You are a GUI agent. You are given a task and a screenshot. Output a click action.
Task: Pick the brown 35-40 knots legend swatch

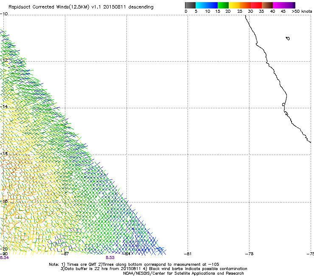click(x=267, y=5)
